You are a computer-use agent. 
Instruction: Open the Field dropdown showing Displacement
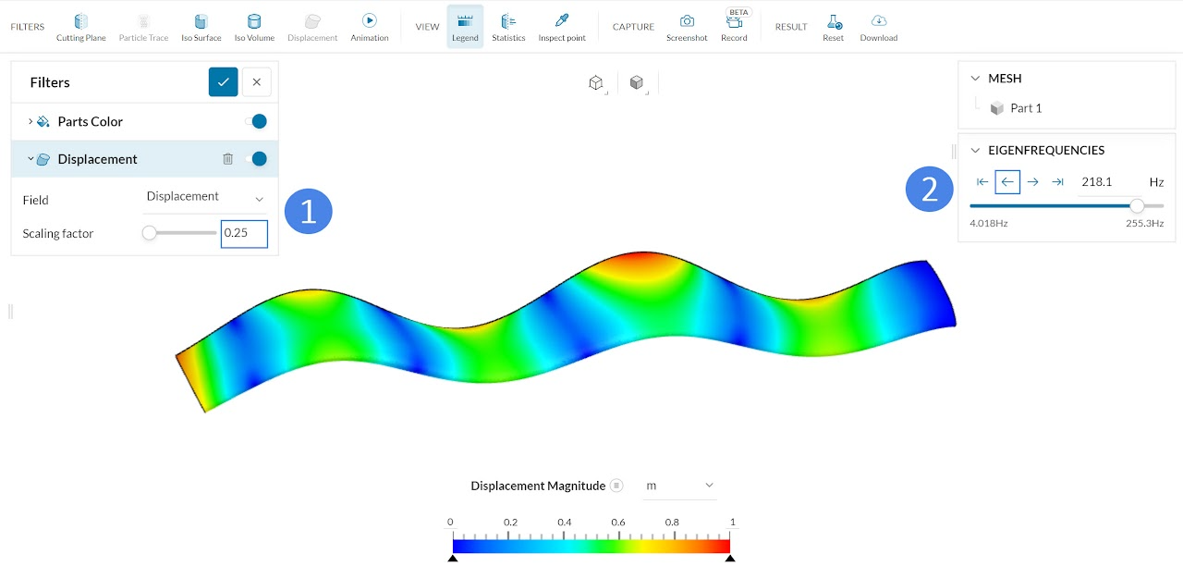pyautogui.click(x=205, y=197)
